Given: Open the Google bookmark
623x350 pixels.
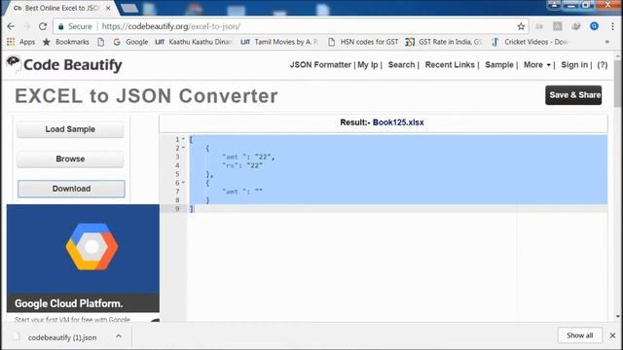Looking at the screenshot, I should click(x=130, y=42).
